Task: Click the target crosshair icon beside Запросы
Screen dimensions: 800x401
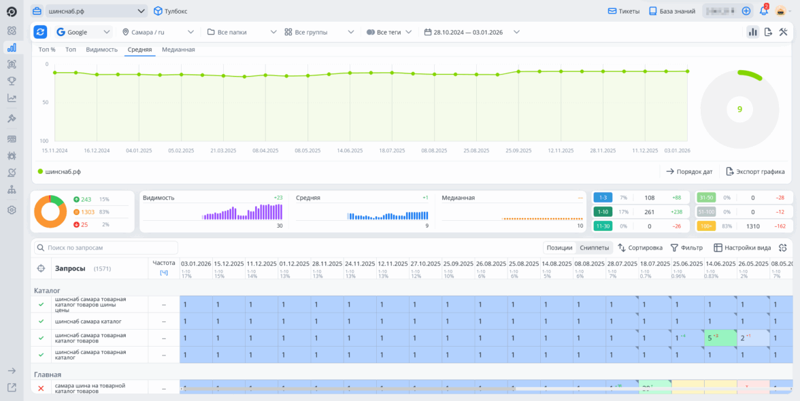Action: (x=41, y=268)
